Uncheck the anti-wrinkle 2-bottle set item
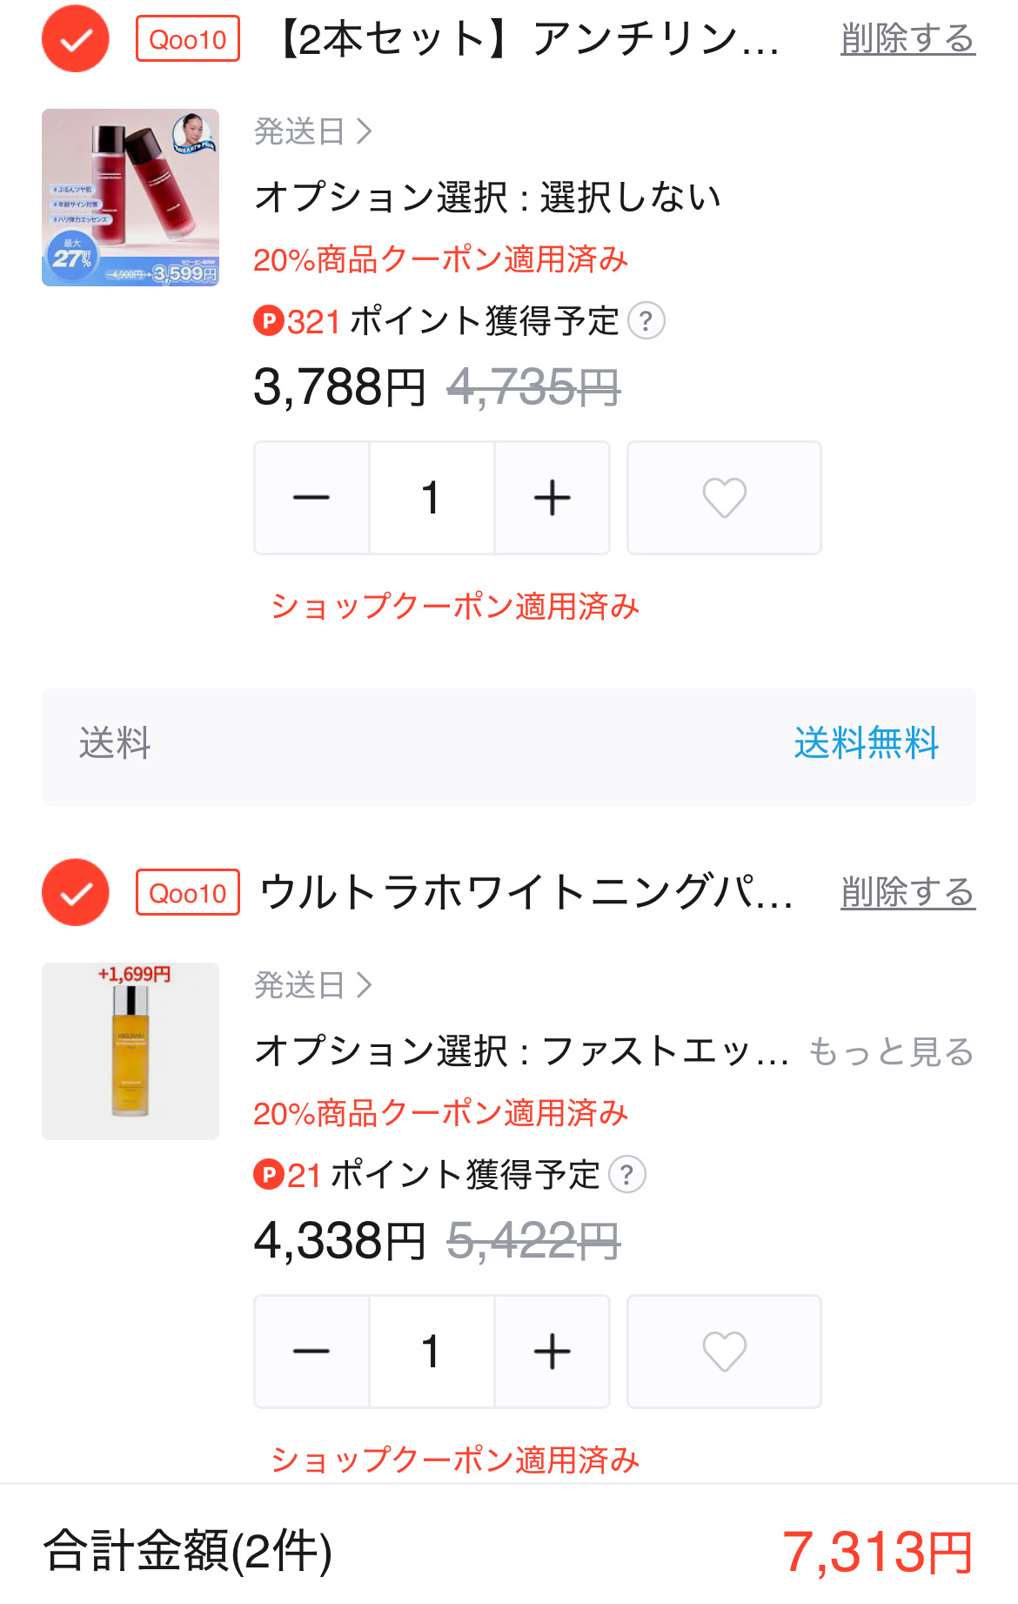The image size is (1018, 1604). tap(76, 39)
